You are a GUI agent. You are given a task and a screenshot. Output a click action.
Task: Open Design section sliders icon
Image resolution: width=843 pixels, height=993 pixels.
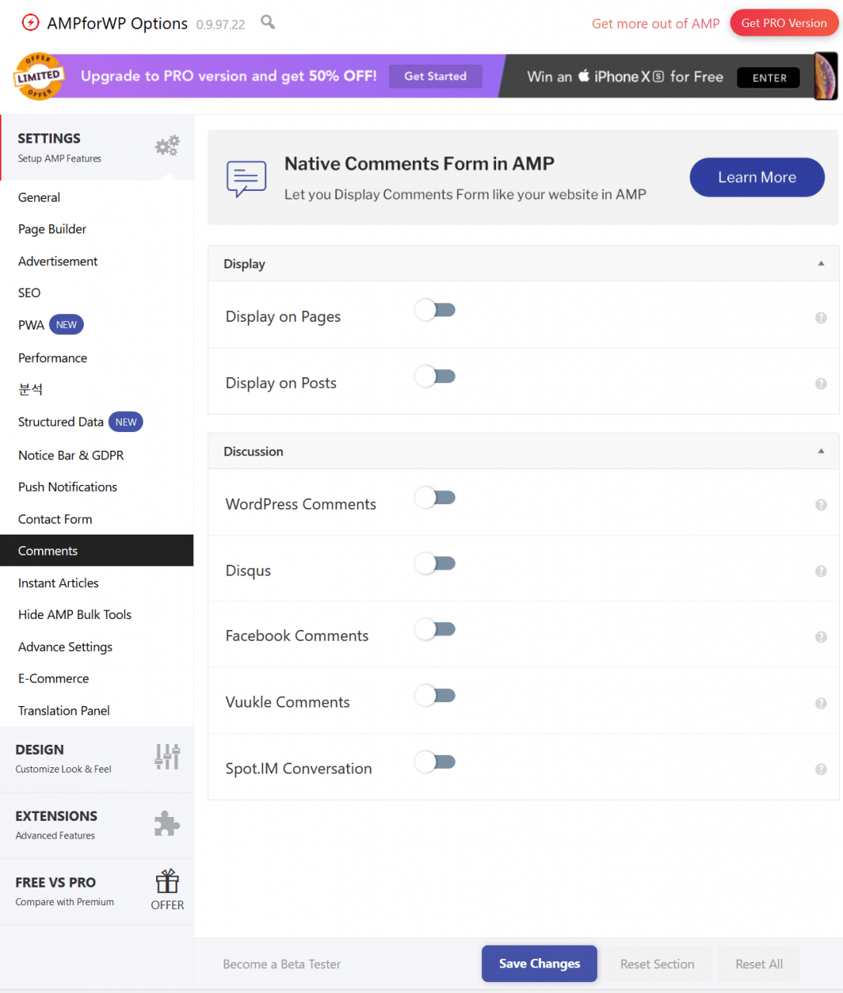pyautogui.click(x=167, y=756)
